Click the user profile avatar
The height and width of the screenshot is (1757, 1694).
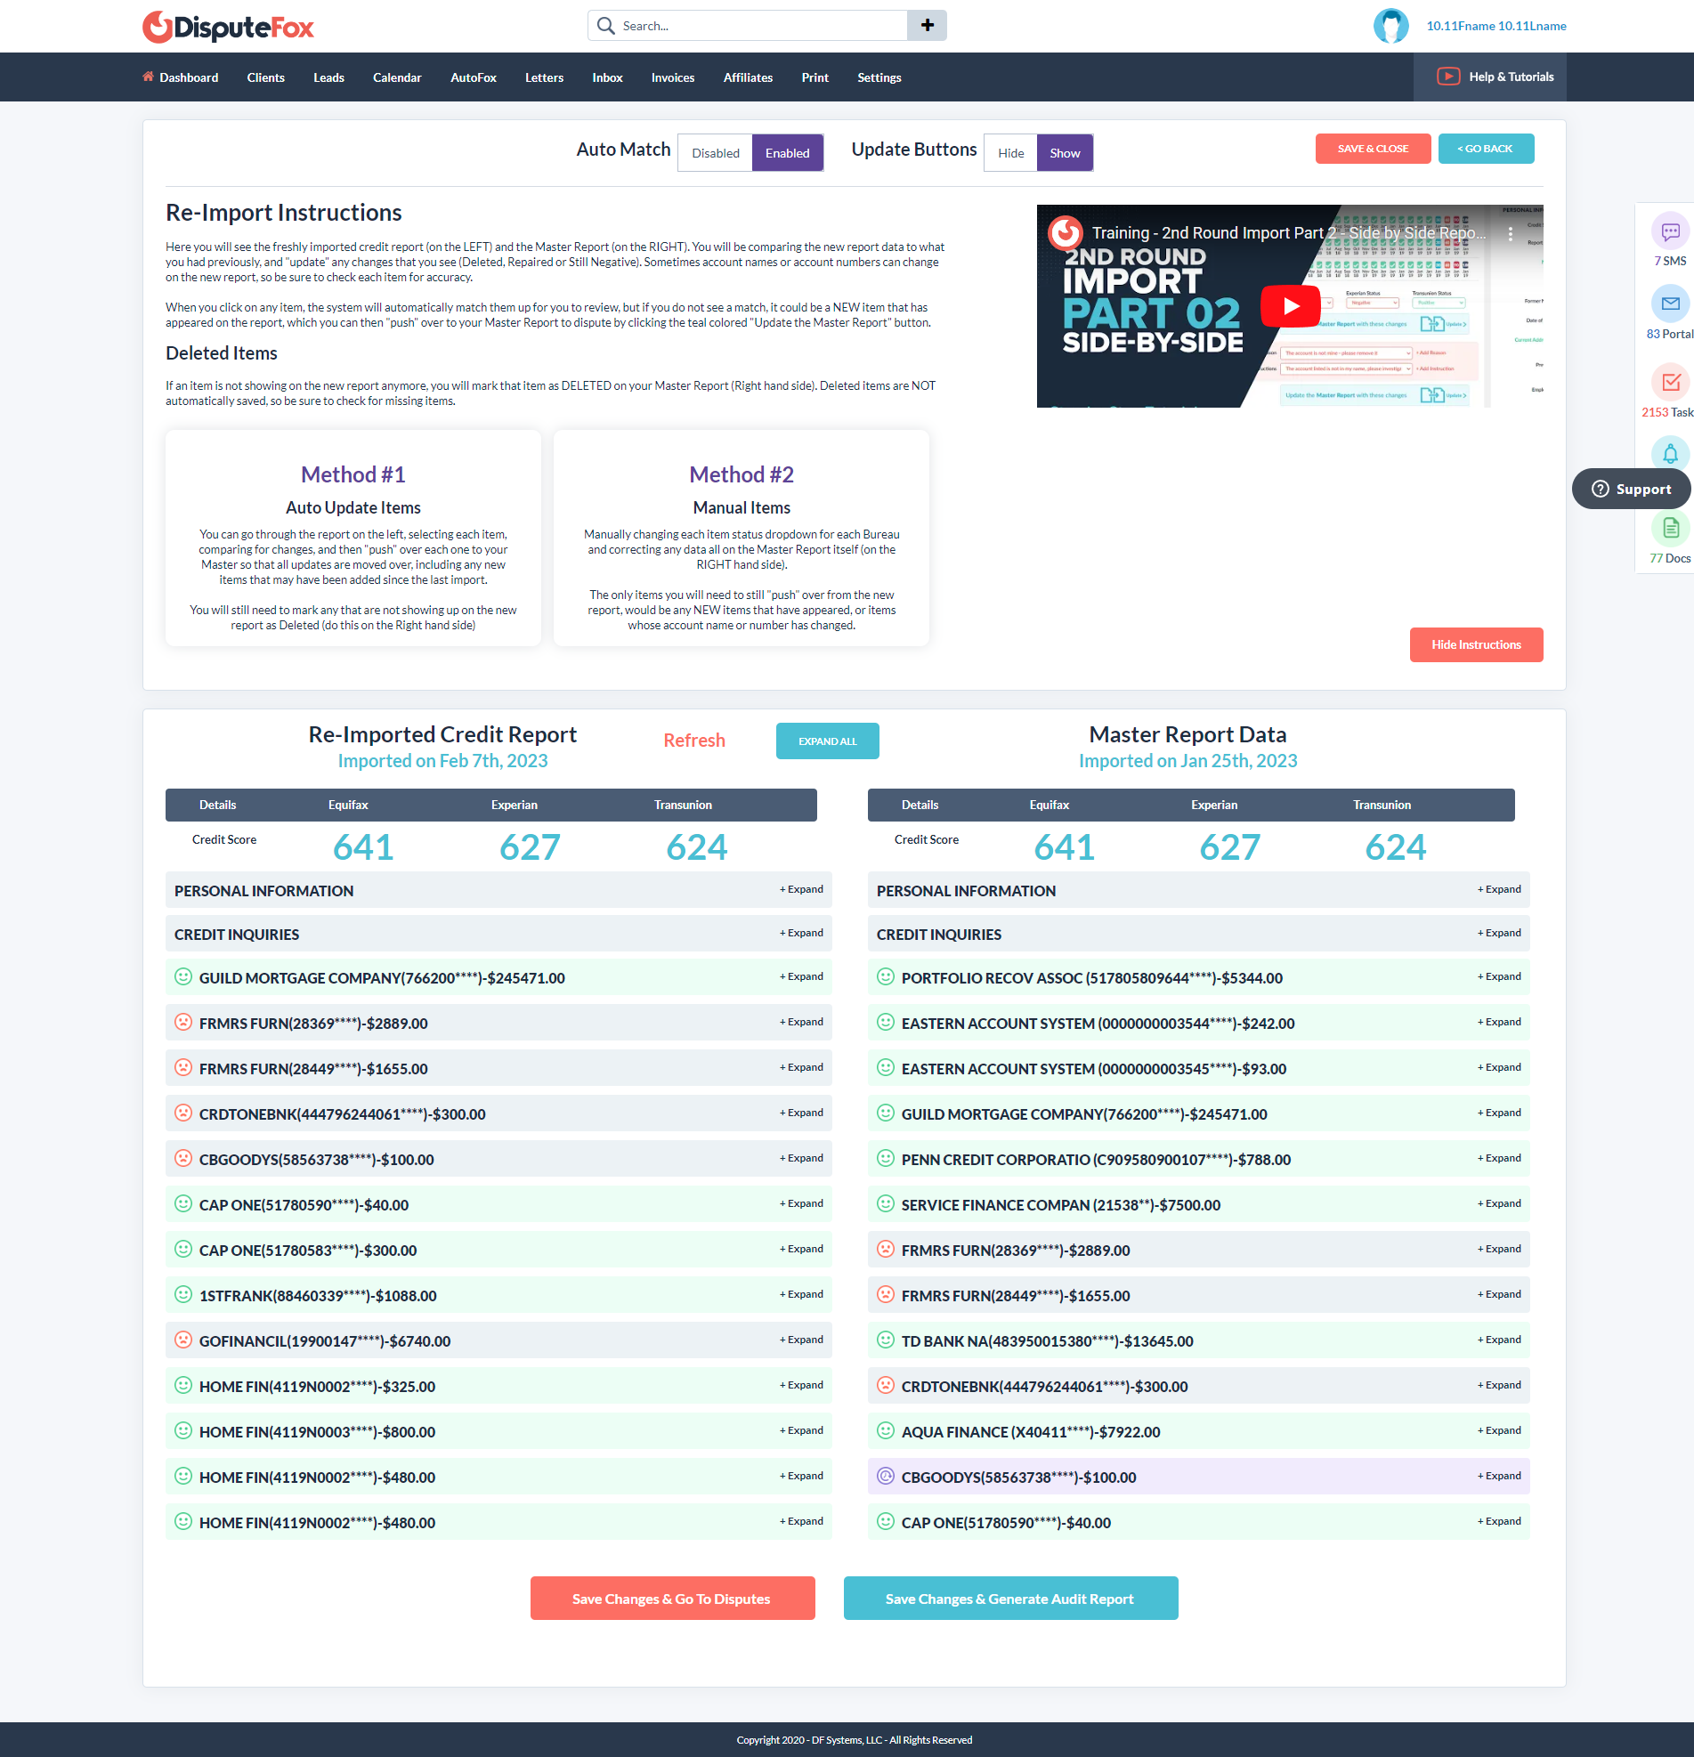(1390, 26)
